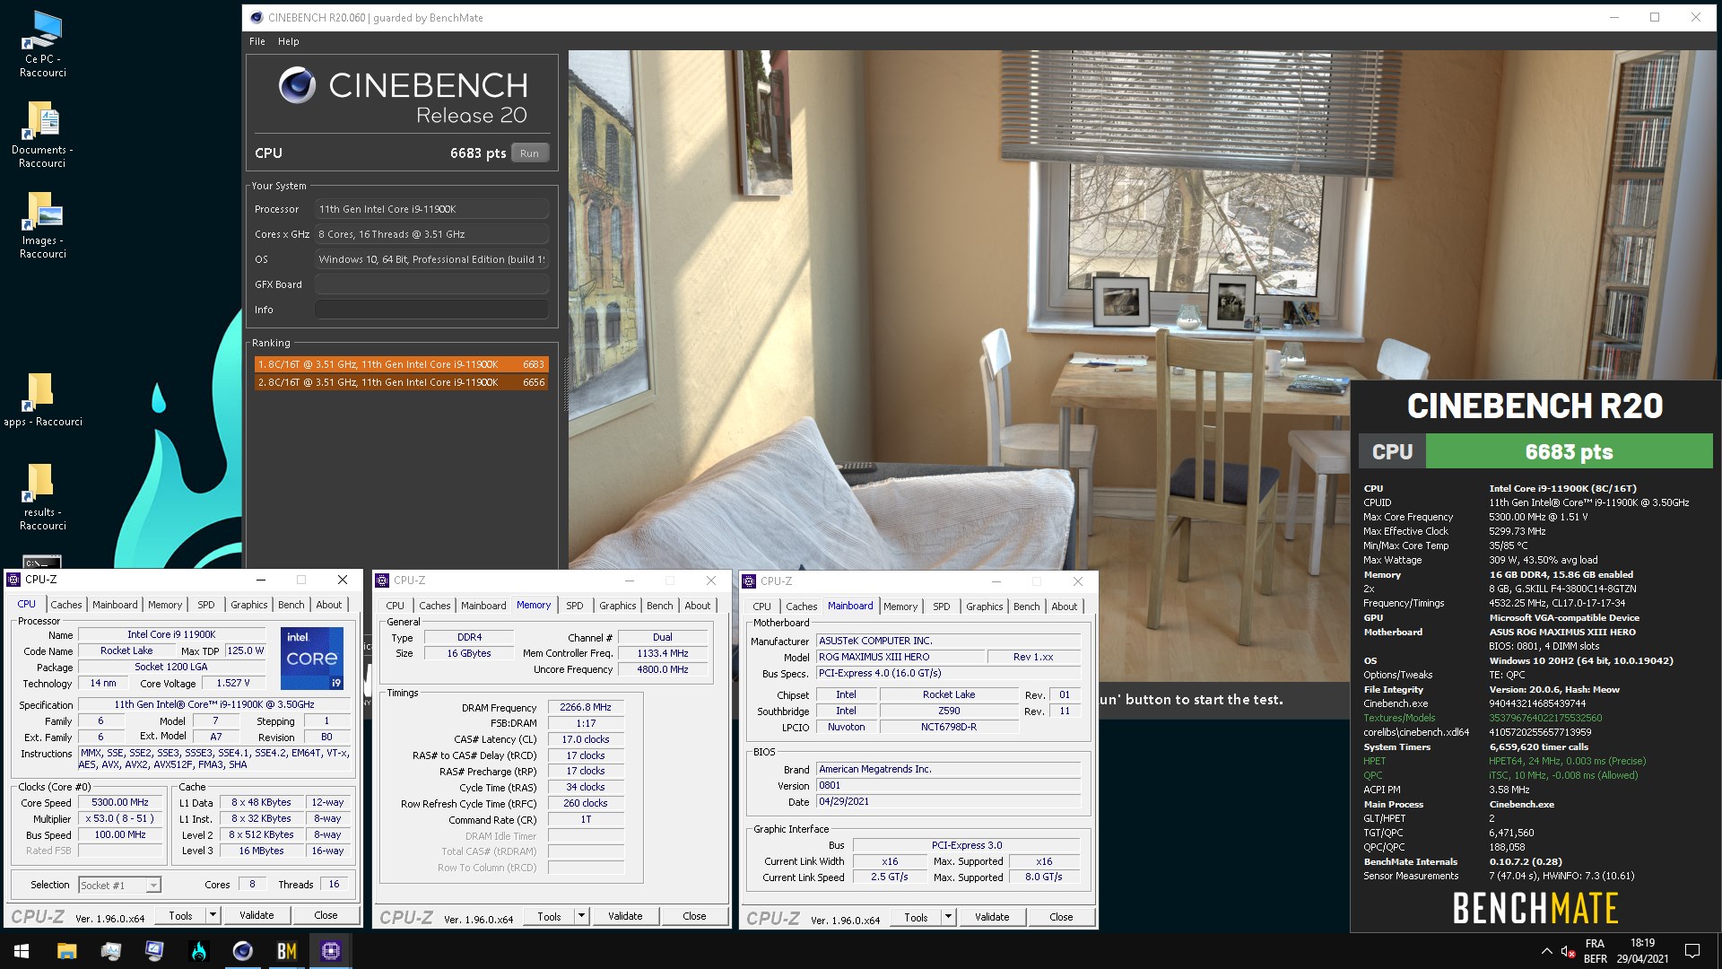
Task: Switch to Mainboard tab in first CPU-Z window
Action: (115, 605)
